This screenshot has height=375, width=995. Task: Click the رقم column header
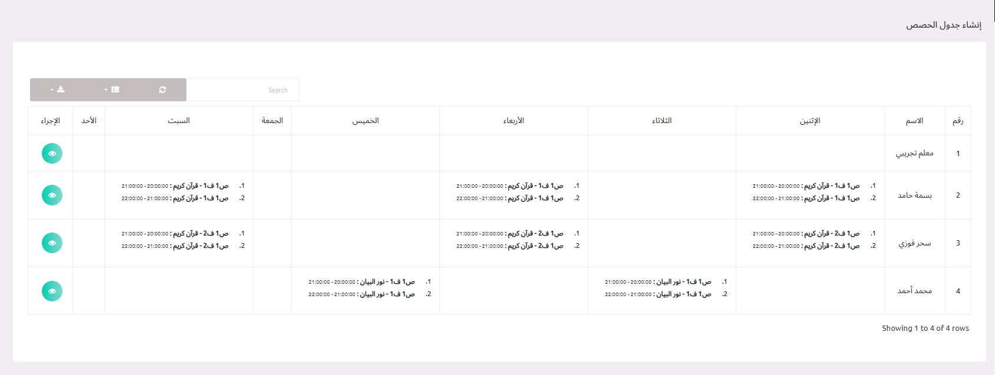pyautogui.click(x=958, y=121)
